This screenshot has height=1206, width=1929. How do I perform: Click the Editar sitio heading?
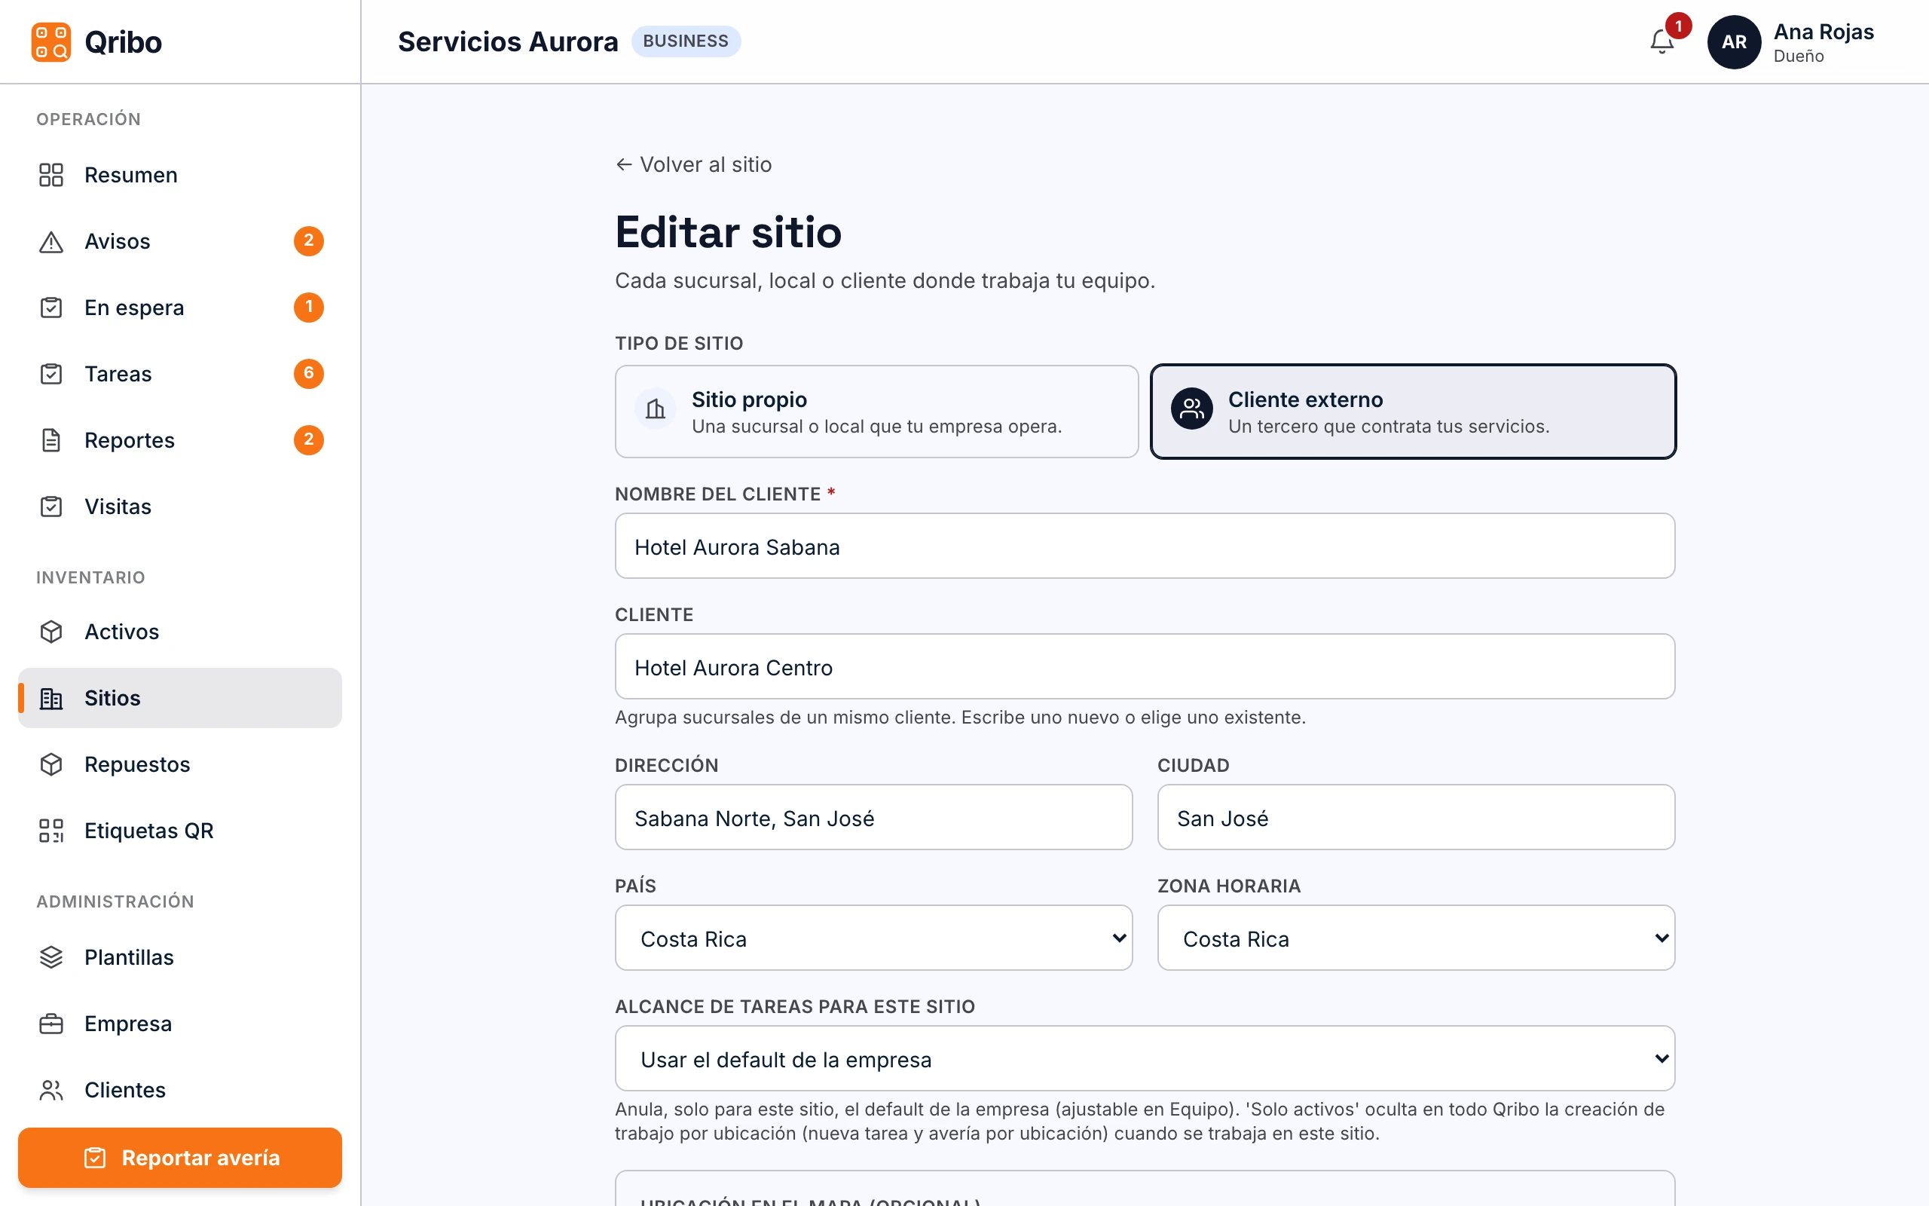pyautogui.click(x=728, y=232)
